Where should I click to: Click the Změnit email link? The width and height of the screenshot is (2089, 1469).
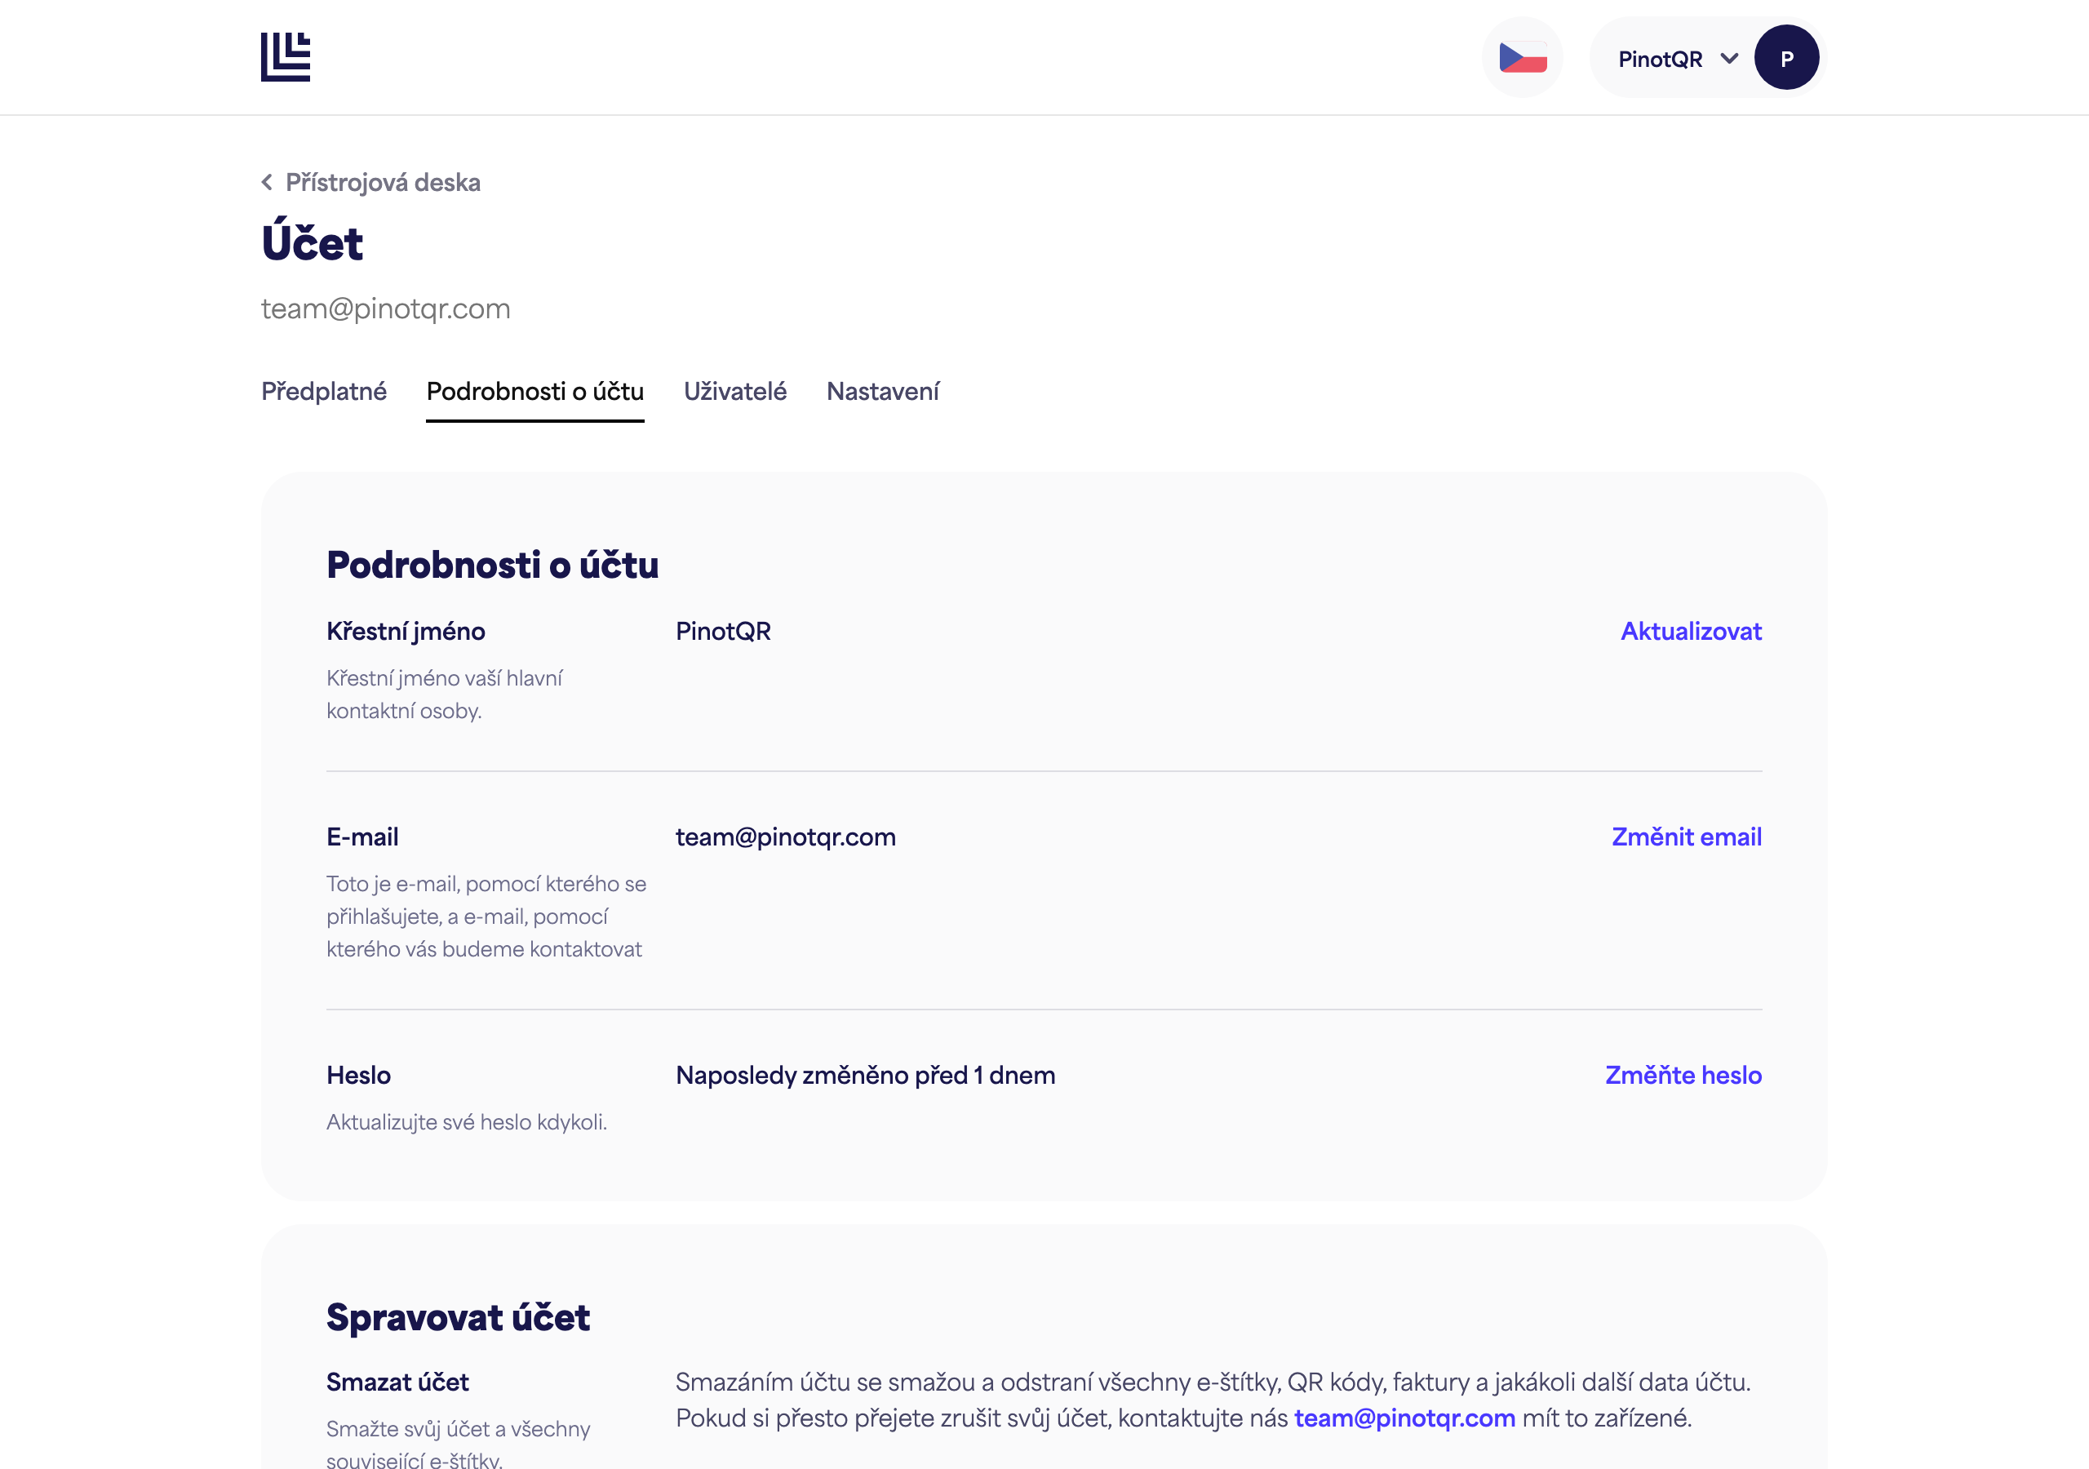1686,837
